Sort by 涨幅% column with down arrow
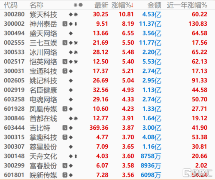The width and height of the screenshot is (215, 180). tap(122, 5)
